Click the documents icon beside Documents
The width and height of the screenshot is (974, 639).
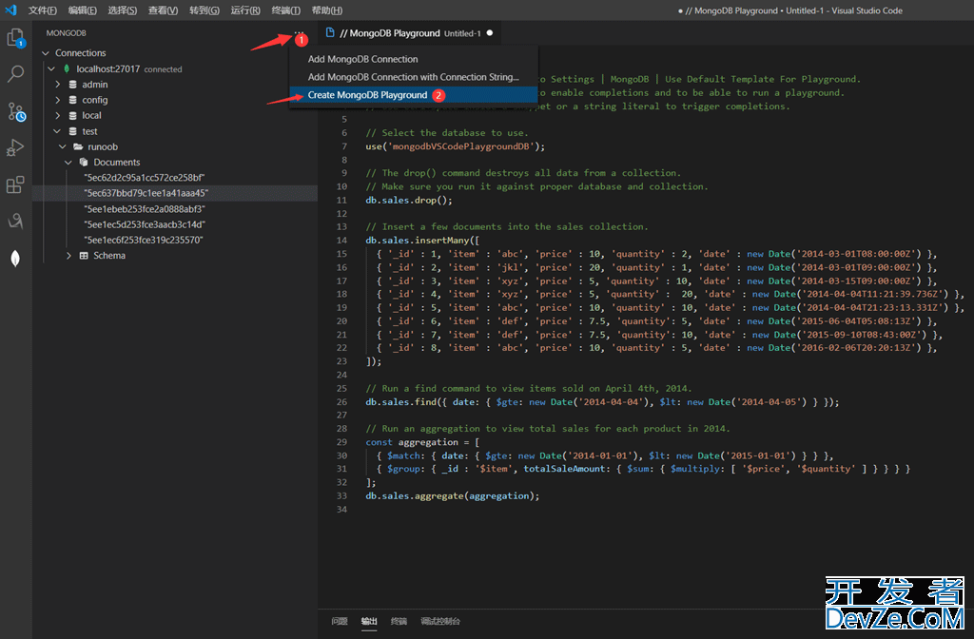[x=84, y=162]
